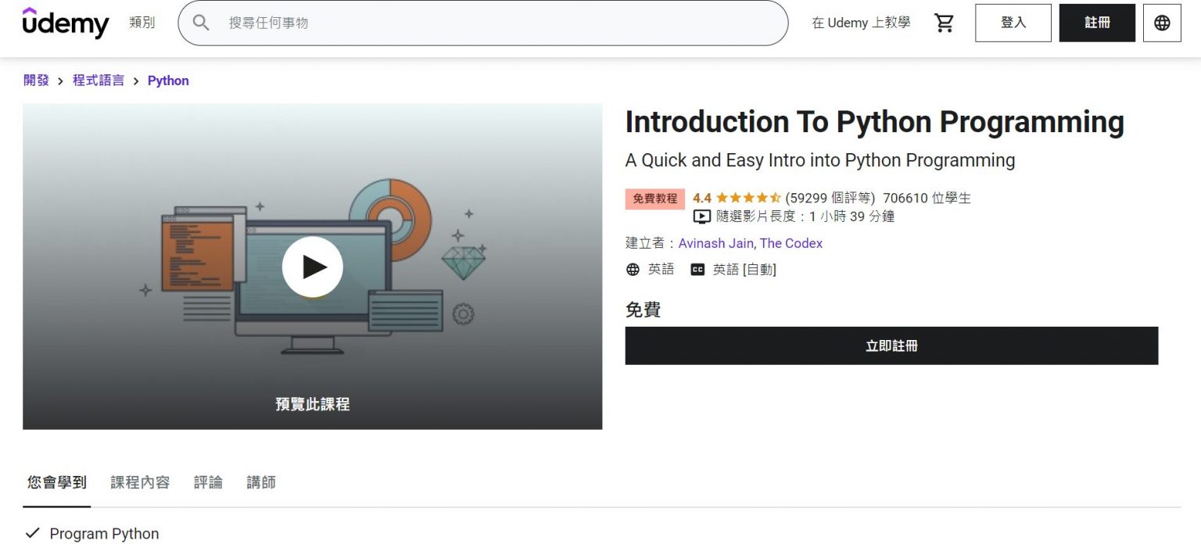Click the course language globe icon
Image resolution: width=1201 pixels, height=544 pixels.
633,270
